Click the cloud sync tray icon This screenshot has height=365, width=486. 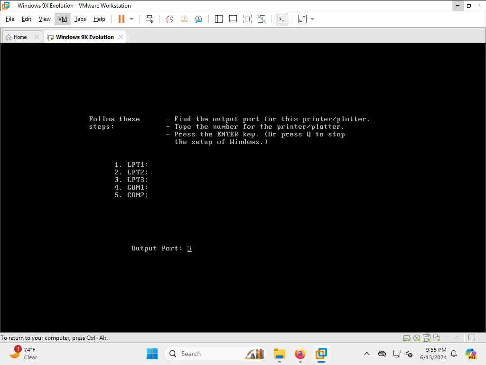point(382,354)
